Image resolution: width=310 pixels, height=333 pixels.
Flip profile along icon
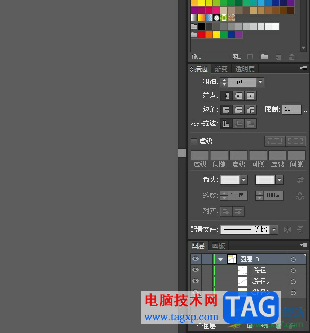click(x=288, y=229)
